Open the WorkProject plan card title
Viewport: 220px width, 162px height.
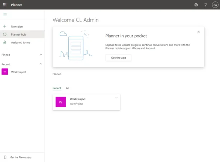pyautogui.click(x=78, y=99)
